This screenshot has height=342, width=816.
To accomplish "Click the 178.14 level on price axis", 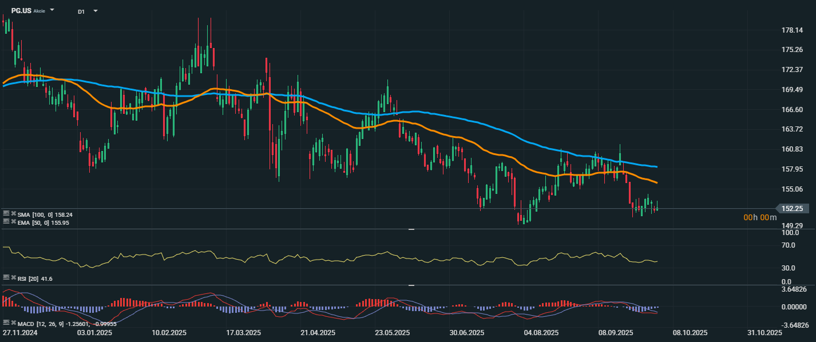I will pos(792,30).
